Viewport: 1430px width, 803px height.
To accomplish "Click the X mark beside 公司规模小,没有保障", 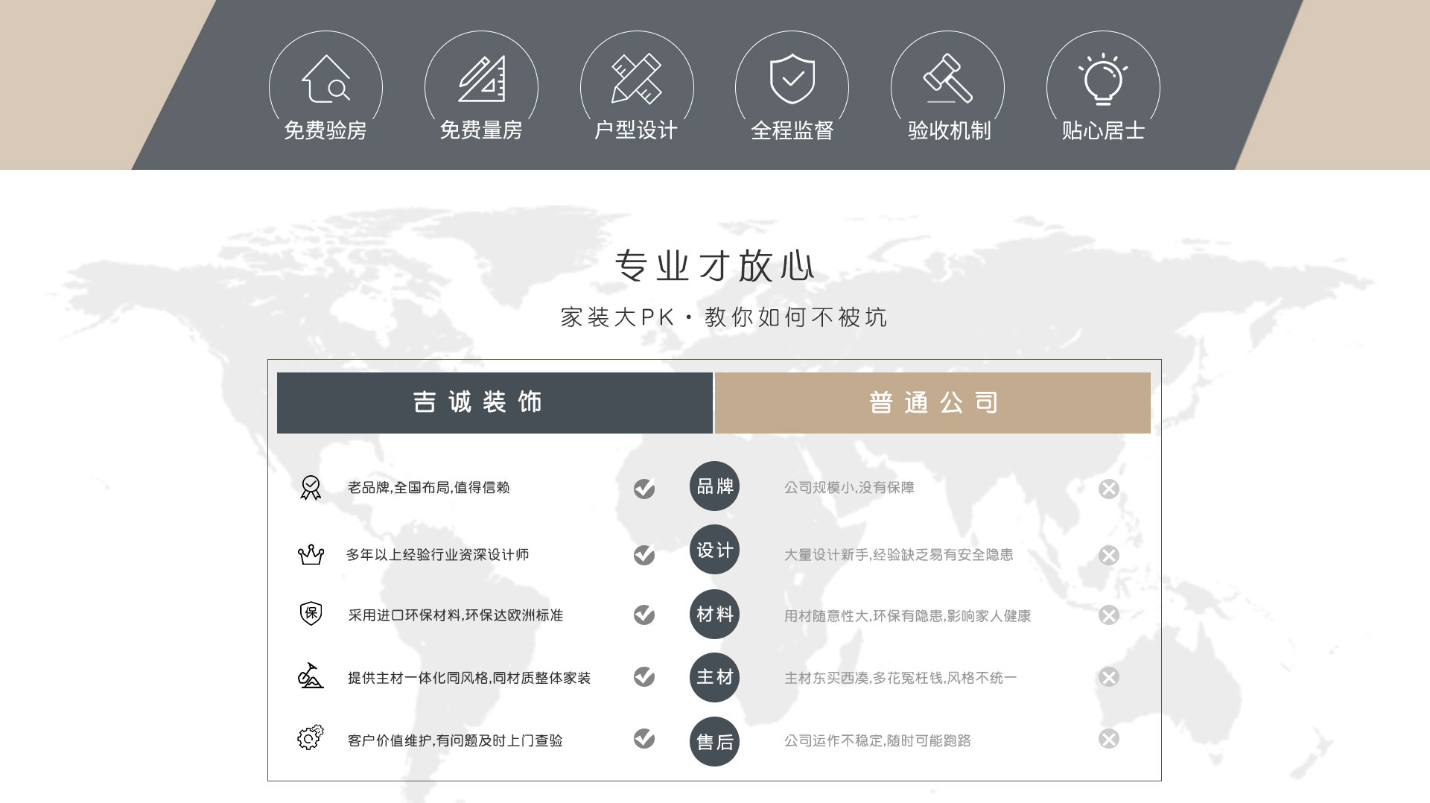I will (x=1109, y=489).
